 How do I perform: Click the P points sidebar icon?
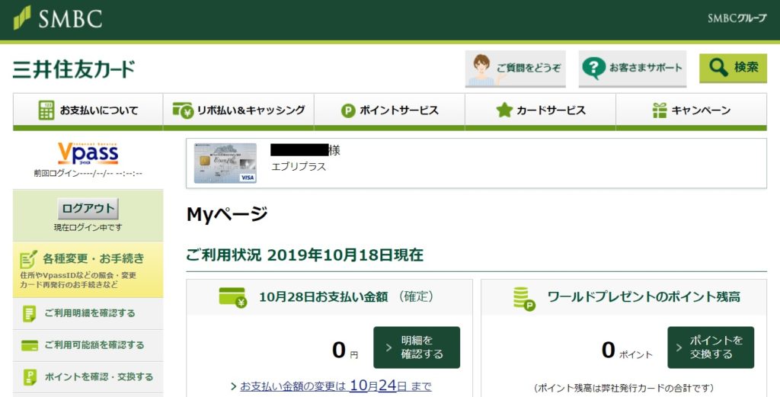tap(30, 377)
